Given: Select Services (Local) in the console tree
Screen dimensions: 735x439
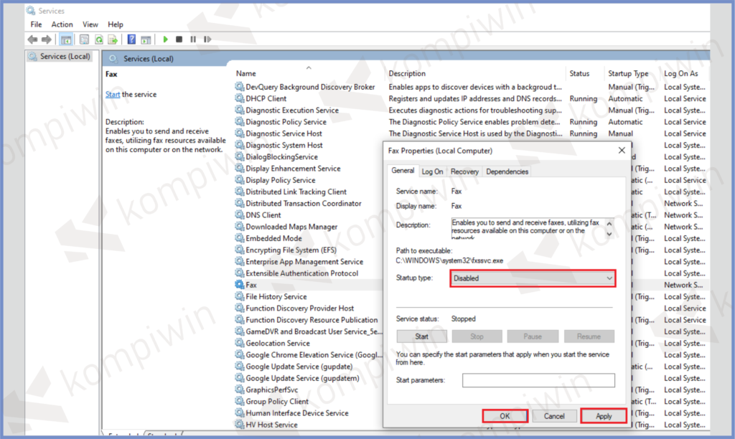Looking at the screenshot, I should click(x=65, y=57).
